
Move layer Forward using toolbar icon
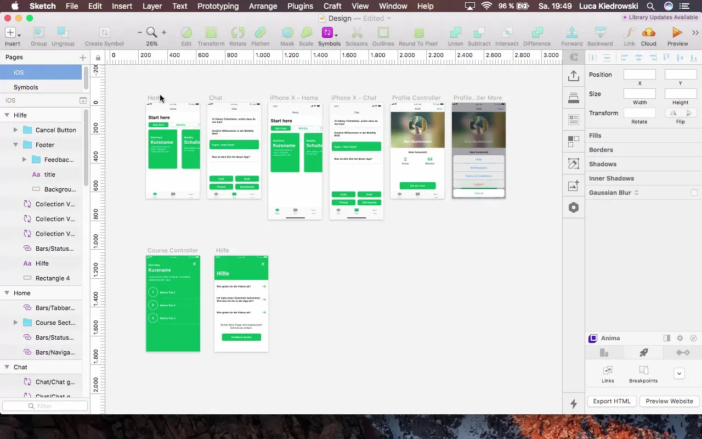click(572, 33)
